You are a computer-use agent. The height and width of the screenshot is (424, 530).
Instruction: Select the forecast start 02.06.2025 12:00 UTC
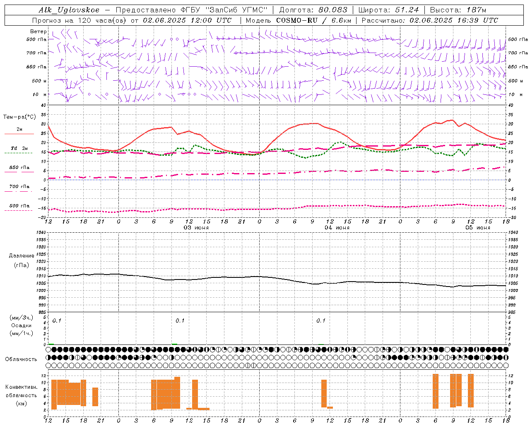click(x=187, y=20)
